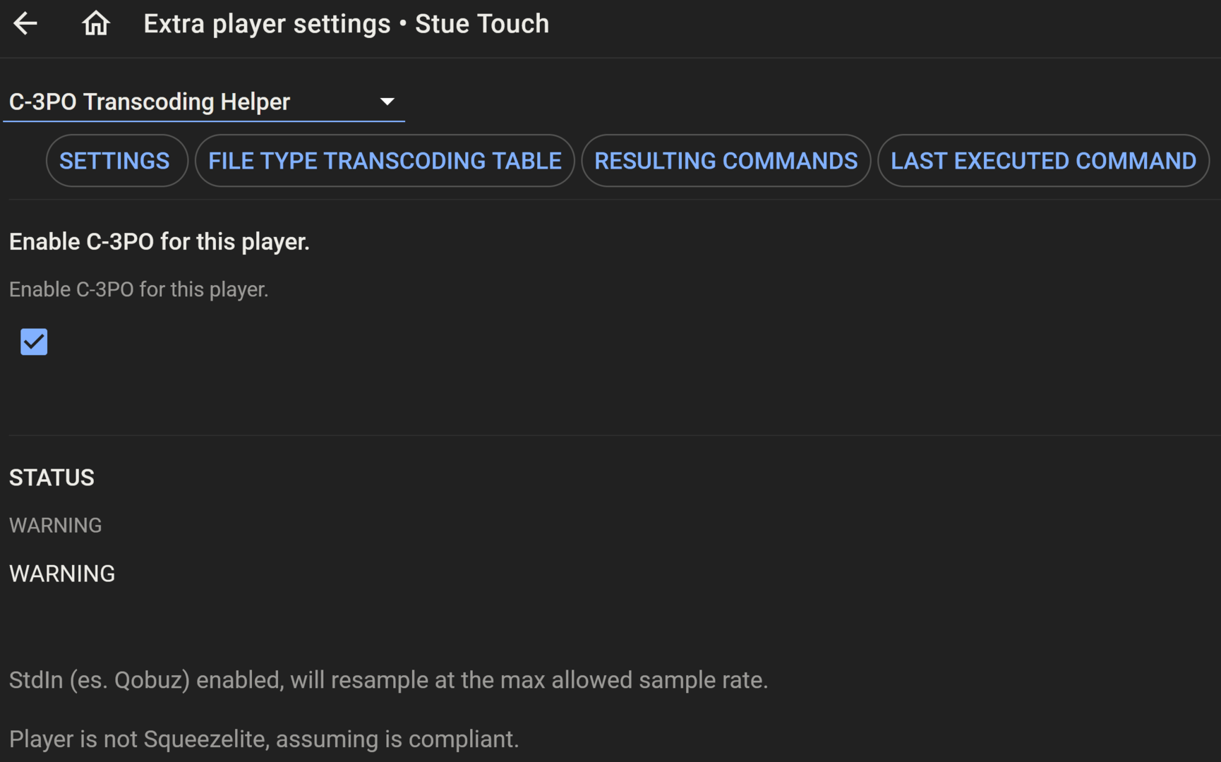This screenshot has height=762, width=1221.
Task: Click the gray 'Enable C-3PO' description text
Action: click(x=138, y=289)
